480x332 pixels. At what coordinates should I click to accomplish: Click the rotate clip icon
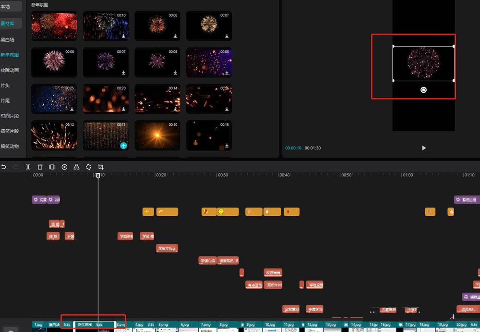point(89,167)
